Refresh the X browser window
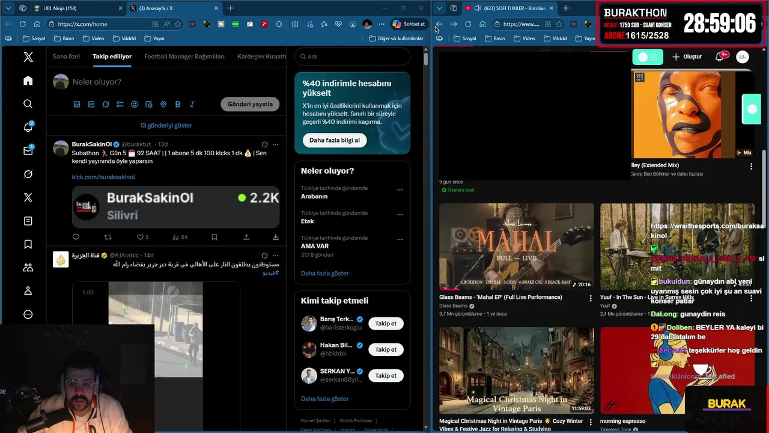This screenshot has width=769, height=433. click(23, 24)
